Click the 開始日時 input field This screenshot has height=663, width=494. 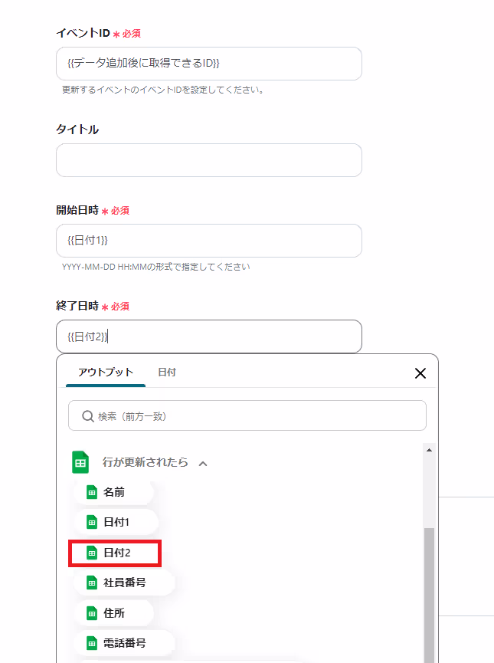point(209,241)
